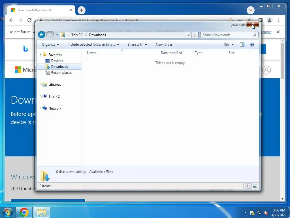The width and height of the screenshot is (290, 218).
Task: Switch to details view via status bar icon
Action: (x=249, y=186)
